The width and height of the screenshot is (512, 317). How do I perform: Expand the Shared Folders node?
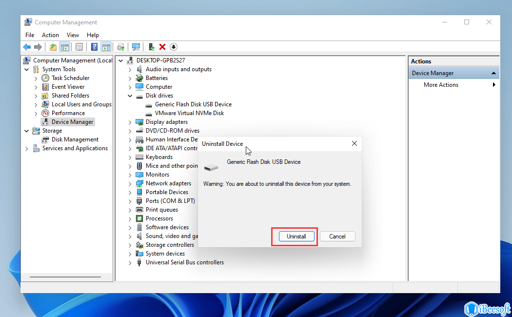(36, 96)
